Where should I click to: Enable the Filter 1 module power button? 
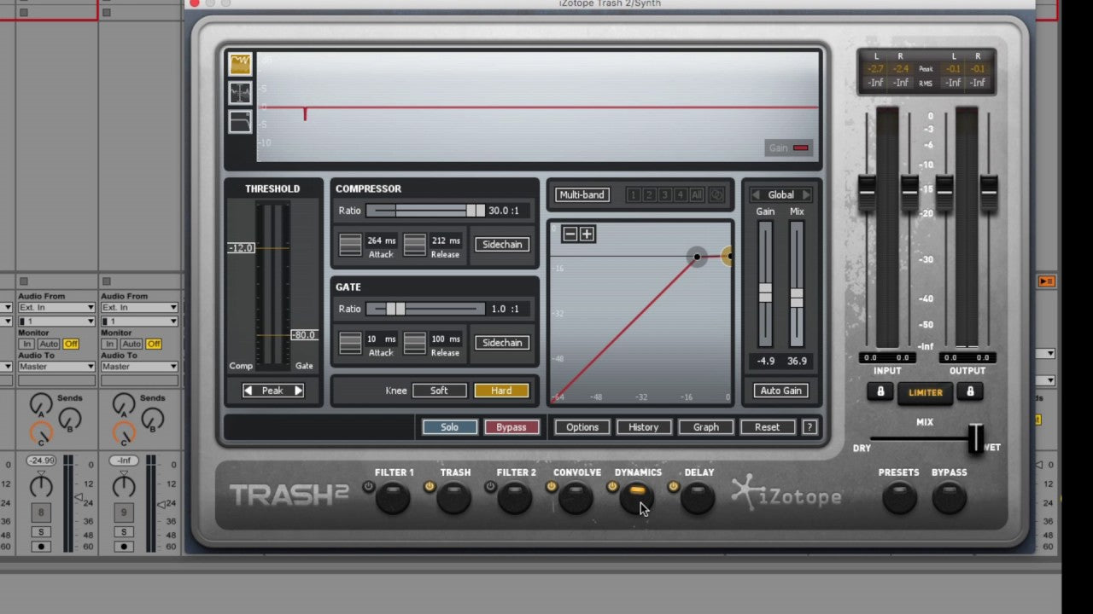pos(368,487)
